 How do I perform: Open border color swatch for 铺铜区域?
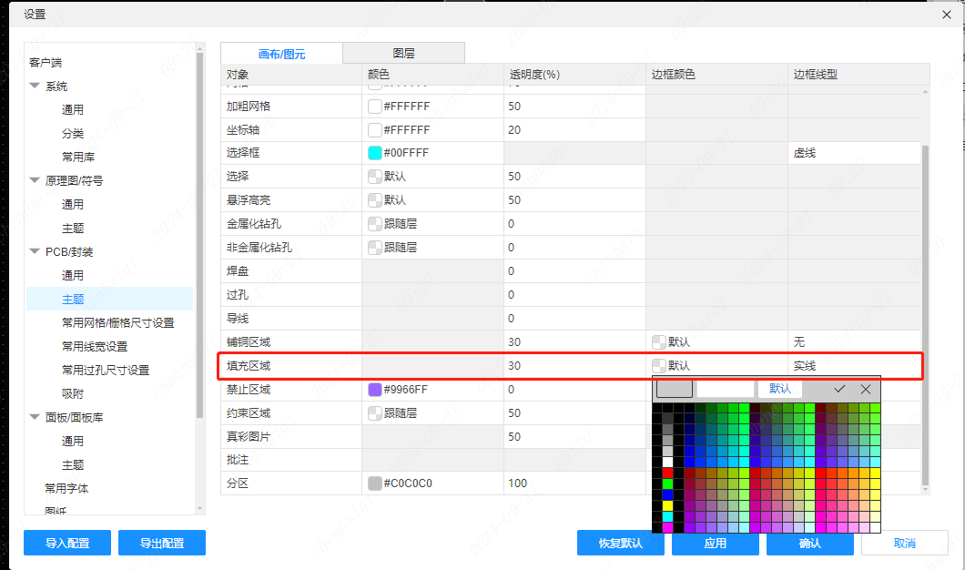[x=659, y=342]
